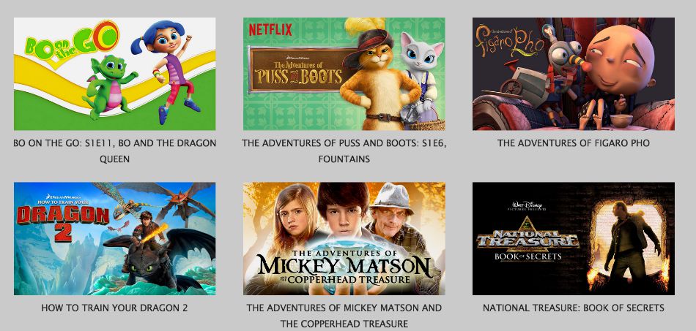Click the Walt Disney logo on National Treasure
The width and height of the screenshot is (696, 331).
[x=529, y=206]
